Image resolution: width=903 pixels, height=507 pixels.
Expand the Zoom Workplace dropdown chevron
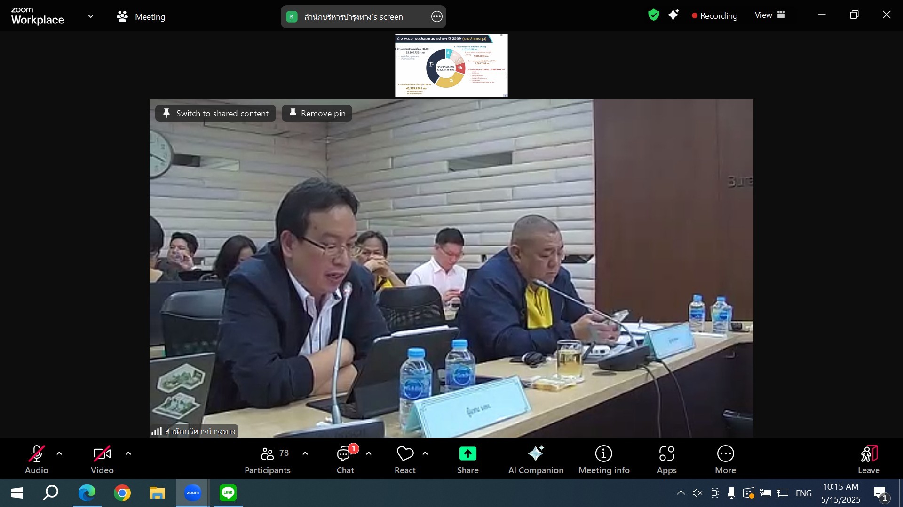[91, 16]
